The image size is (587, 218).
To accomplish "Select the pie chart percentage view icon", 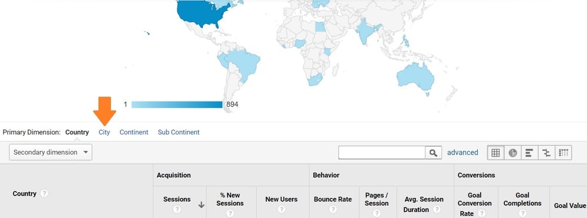I will click(512, 153).
